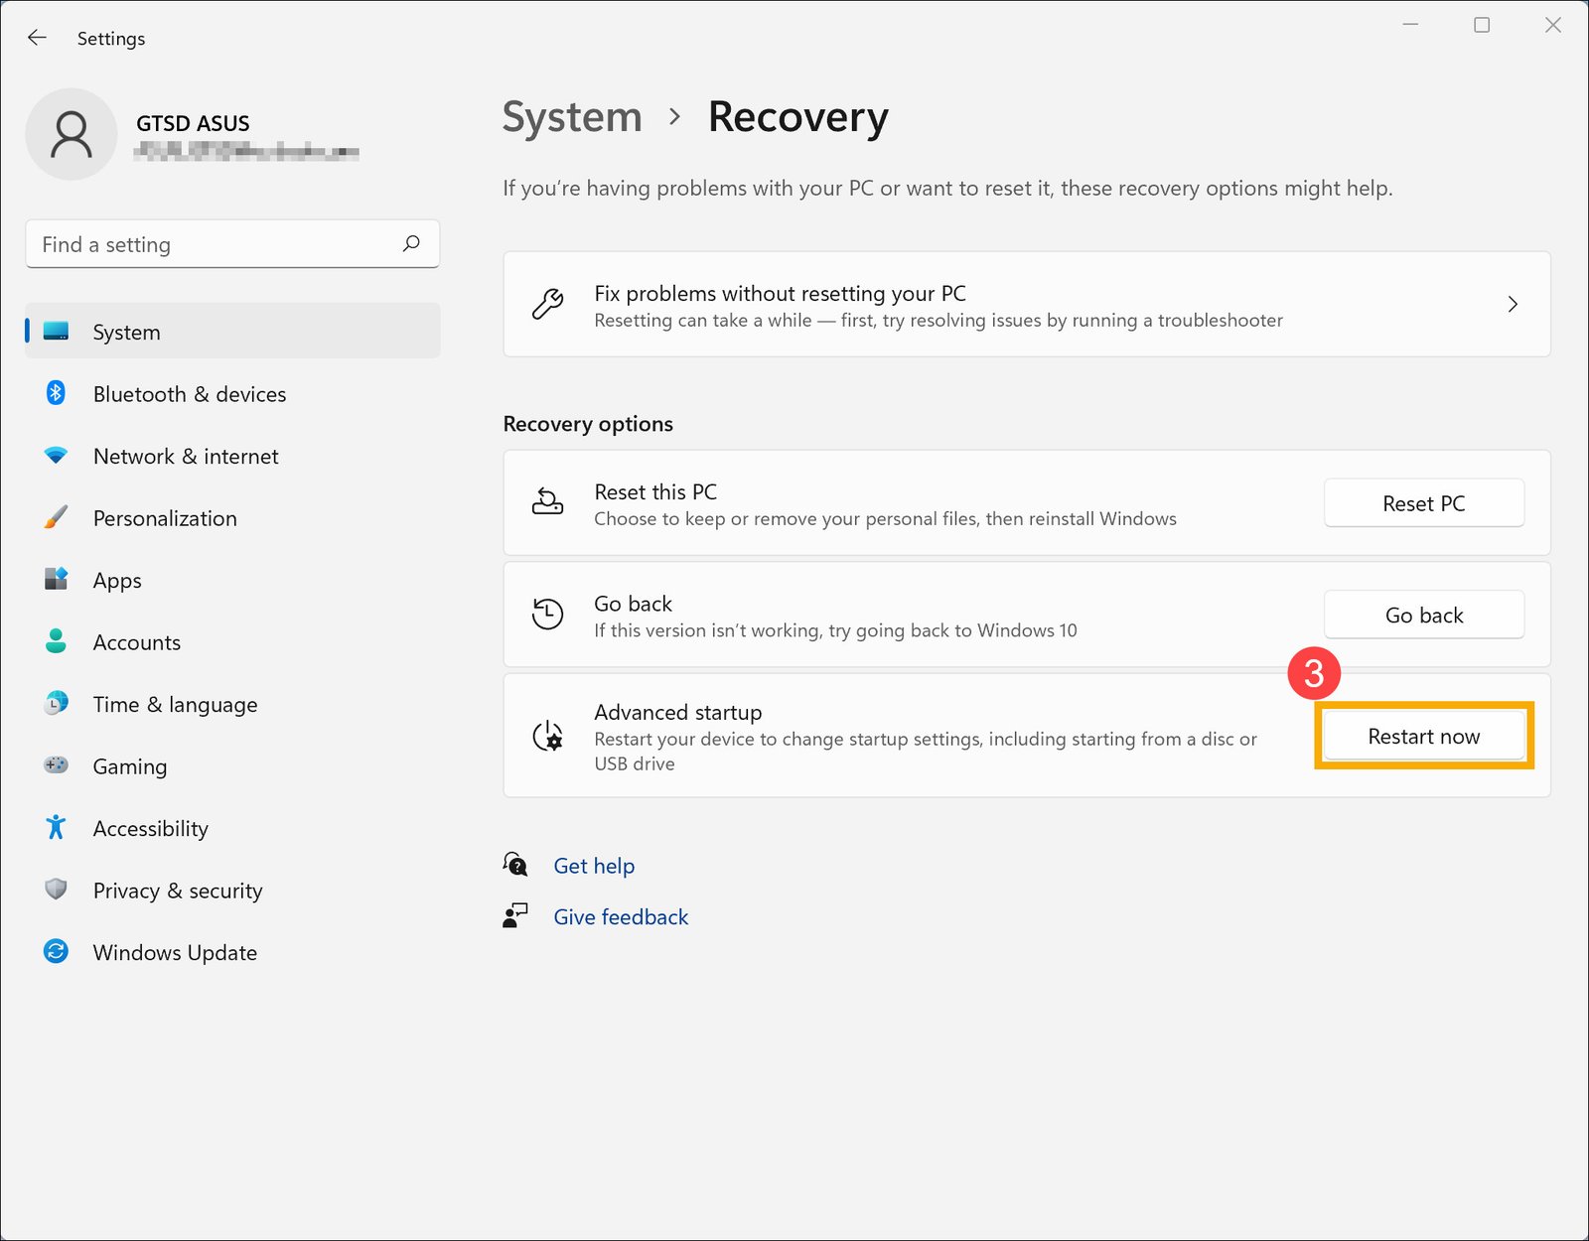Click the Accessibility figure icon

[57, 828]
